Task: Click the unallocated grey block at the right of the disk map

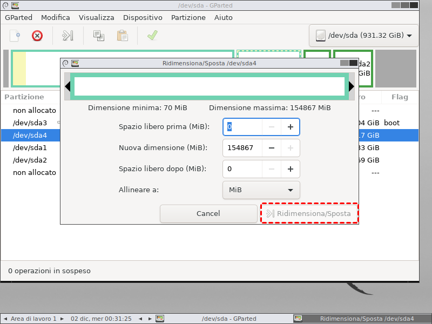Action: tap(396, 69)
